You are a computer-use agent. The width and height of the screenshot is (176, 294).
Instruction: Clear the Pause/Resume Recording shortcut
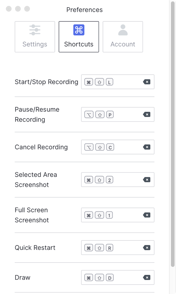pos(147,115)
